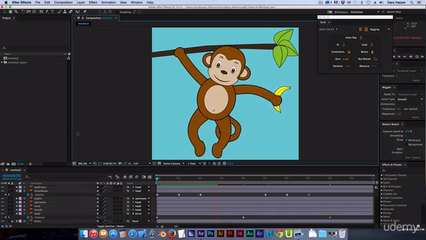Select the Pen tool

(x=47, y=12)
